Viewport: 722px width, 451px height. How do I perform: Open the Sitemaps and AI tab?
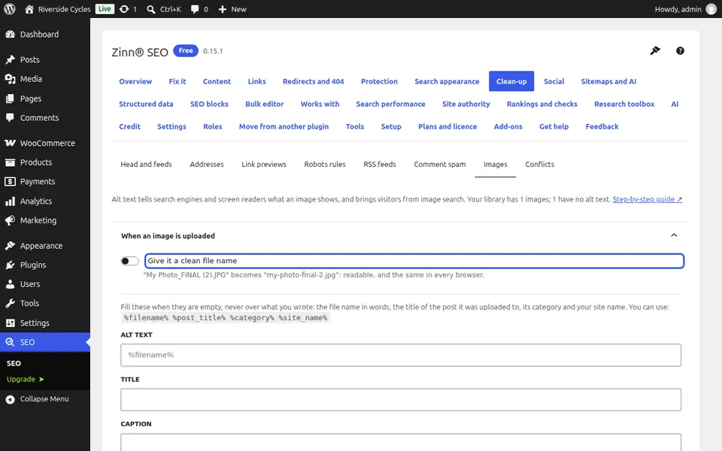[x=608, y=81]
